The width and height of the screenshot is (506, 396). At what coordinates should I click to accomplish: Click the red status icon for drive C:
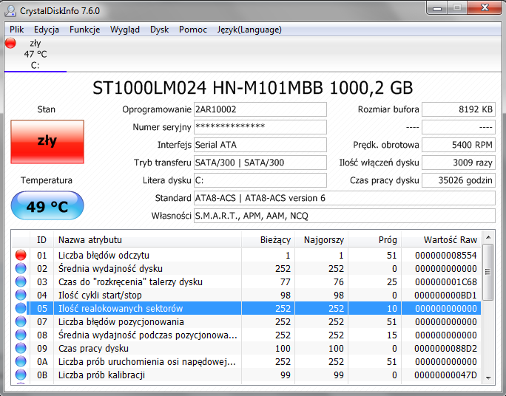coord(10,43)
